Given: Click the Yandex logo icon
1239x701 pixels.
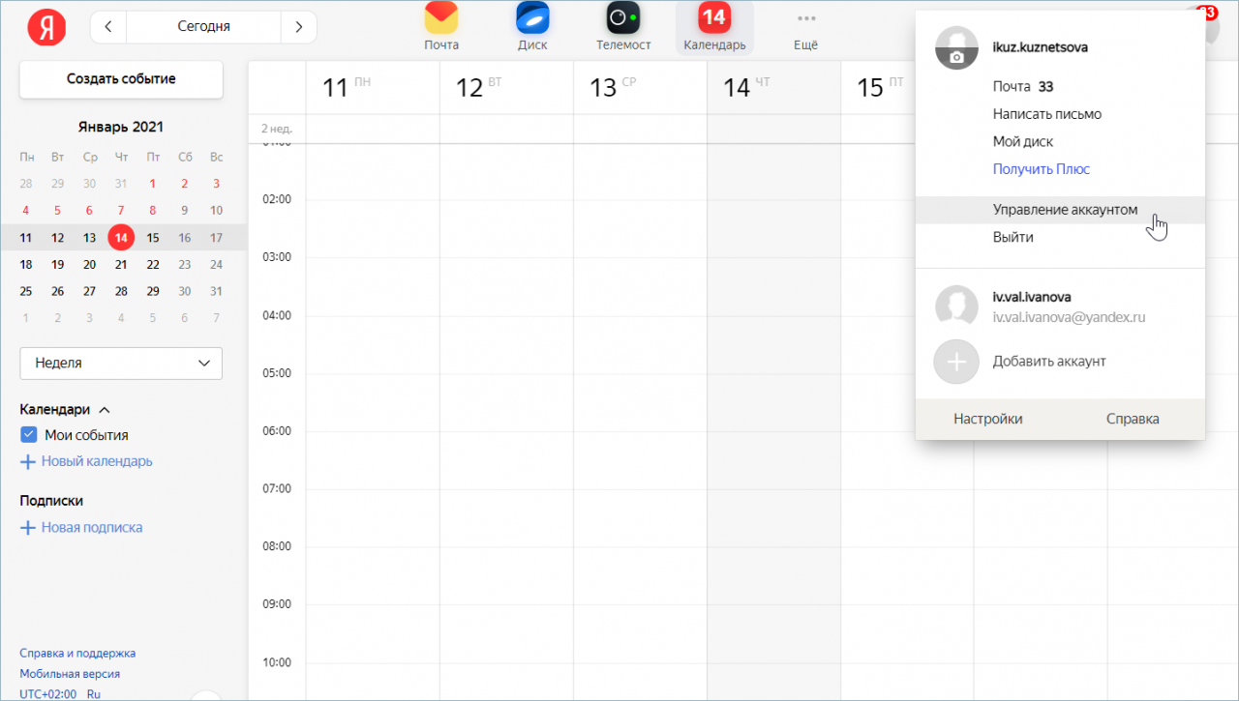Looking at the screenshot, I should pyautogui.click(x=46, y=26).
